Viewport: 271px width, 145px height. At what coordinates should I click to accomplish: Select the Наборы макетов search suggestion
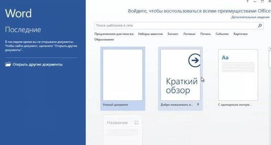point(150,34)
